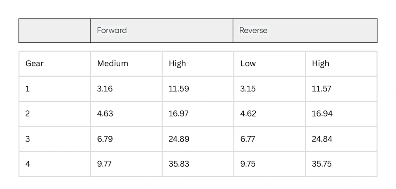Select cell with value 3.16
This screenshot has width=396, height=189.
(x=105, y=89)
